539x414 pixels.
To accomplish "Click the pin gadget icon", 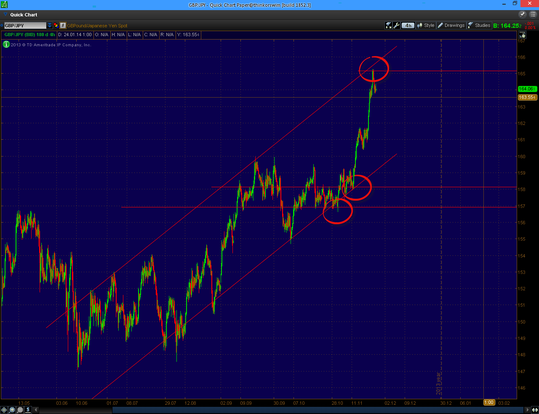I will [x=523, y=14].
